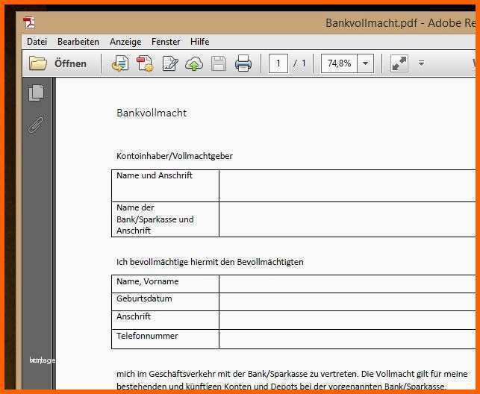
Task: Open the page thumbnails panel icon
Action: coord(36,93)
